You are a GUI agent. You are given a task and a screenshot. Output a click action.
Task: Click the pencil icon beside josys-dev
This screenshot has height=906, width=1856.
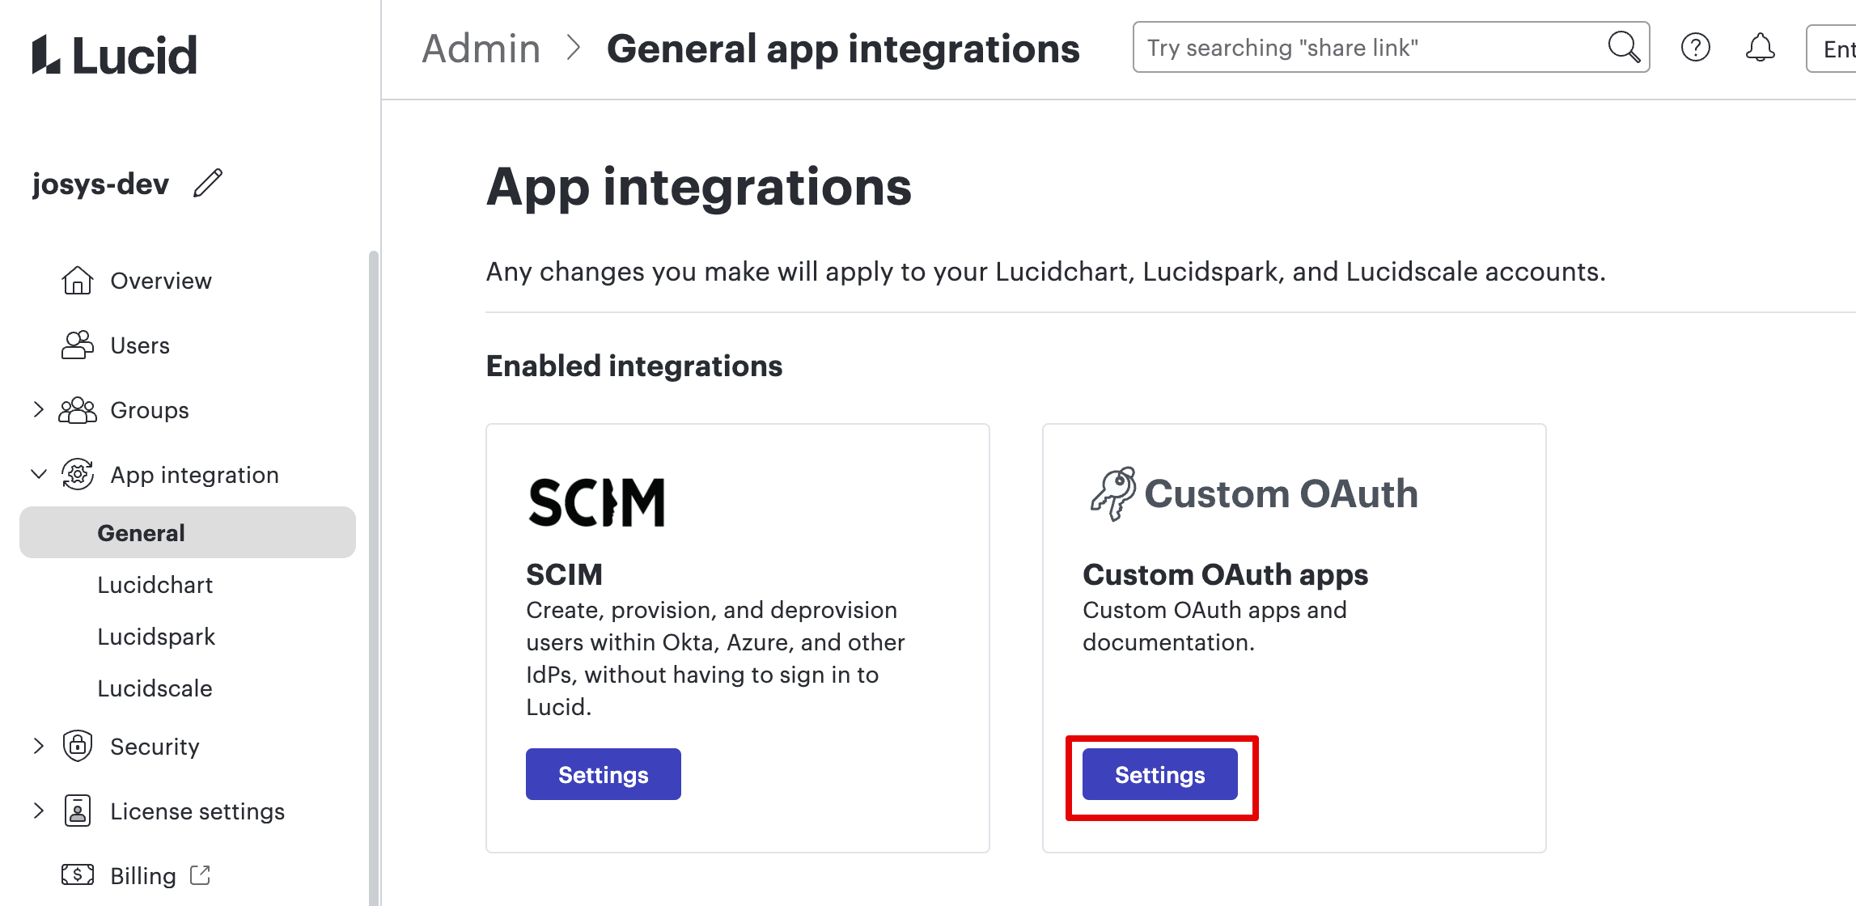[208, 184]
